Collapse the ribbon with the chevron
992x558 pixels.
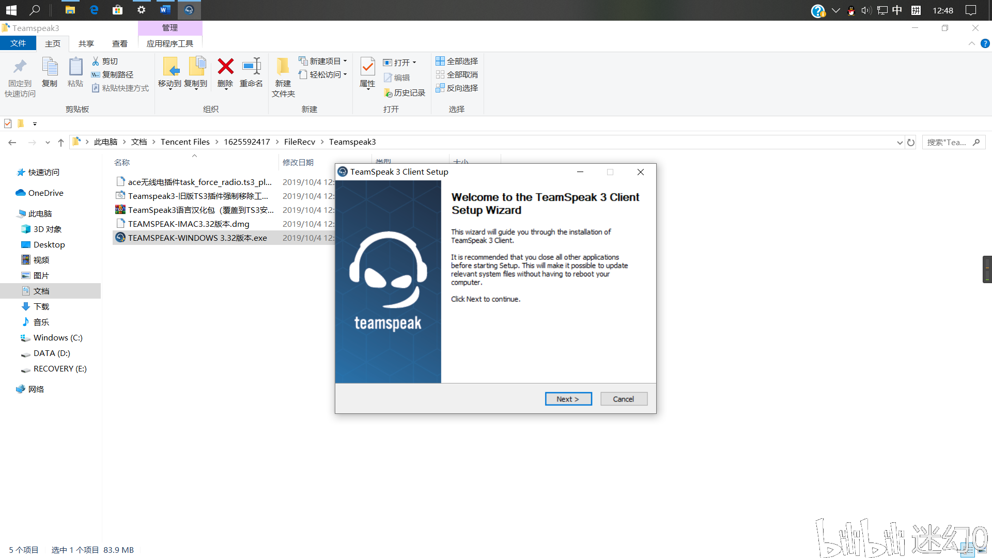point(971,43)
